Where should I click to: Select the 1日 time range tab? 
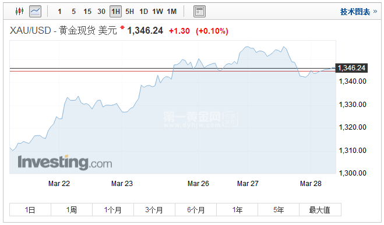(30, 210)
